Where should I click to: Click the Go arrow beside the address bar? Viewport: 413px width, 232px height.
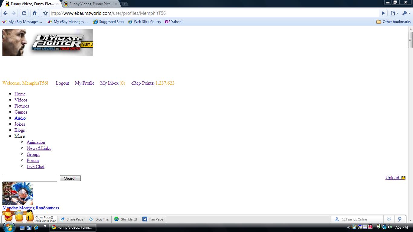click(383, 13)
